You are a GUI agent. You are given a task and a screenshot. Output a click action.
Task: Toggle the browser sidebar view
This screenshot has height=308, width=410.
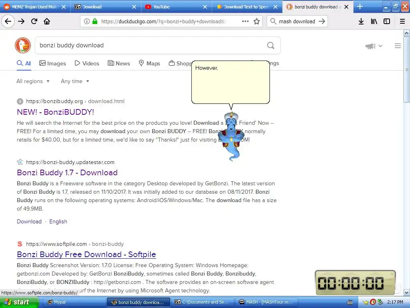click(387, 21)
